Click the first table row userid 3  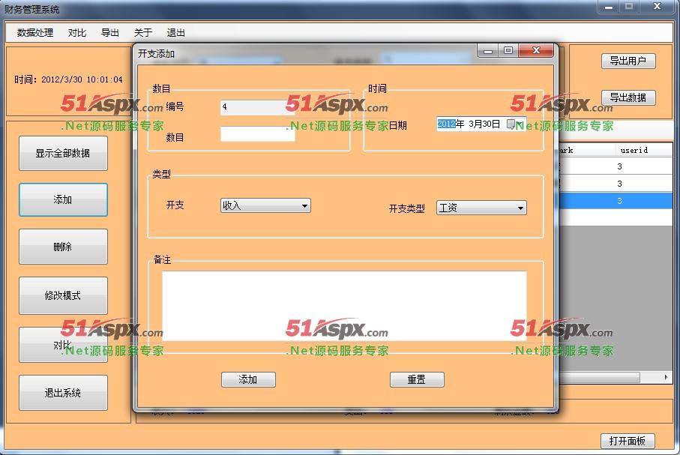click(x=616, y=166)
